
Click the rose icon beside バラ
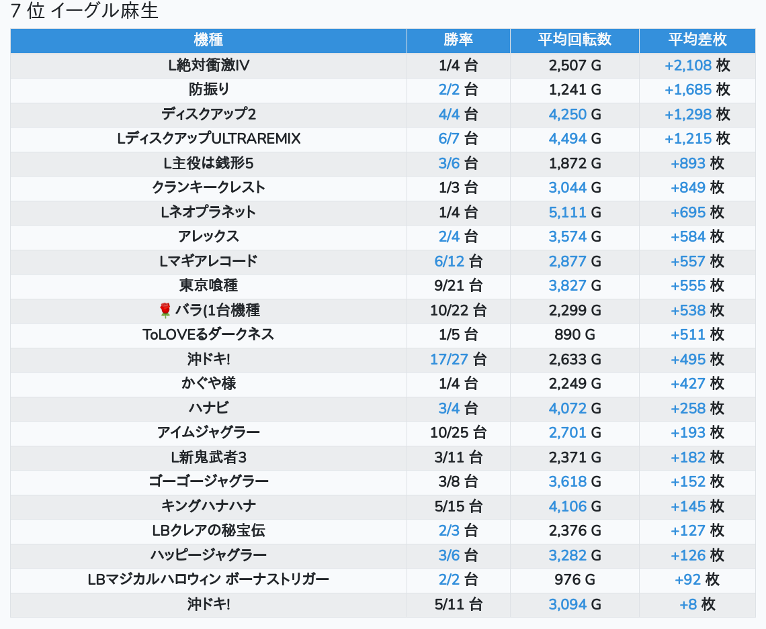point(165,310)
